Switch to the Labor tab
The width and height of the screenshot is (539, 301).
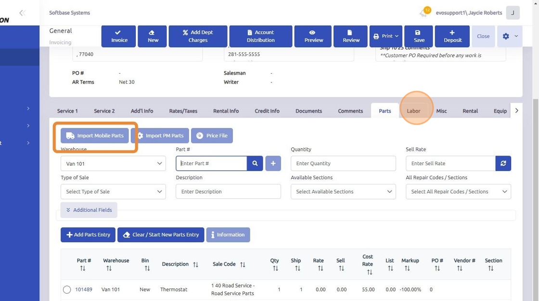pyautogui.click(x=413, y=111)
